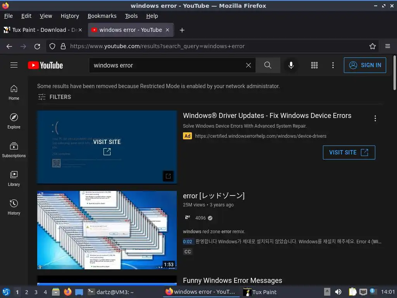This screenshot has width=397, height=298.
Task: Click the page vertical scrollbar
Action: tap(394, 73)
